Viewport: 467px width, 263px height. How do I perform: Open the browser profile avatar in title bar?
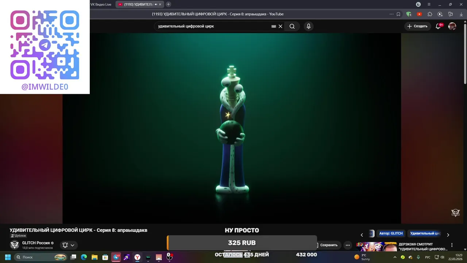tap(418, 4)
